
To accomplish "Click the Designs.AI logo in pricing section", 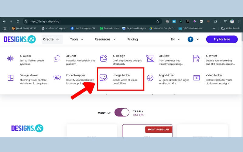I will click(x=27, y=128).
